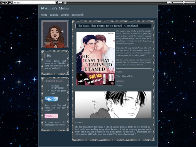
Task: Click the Author : label
Action: (120, 81)
